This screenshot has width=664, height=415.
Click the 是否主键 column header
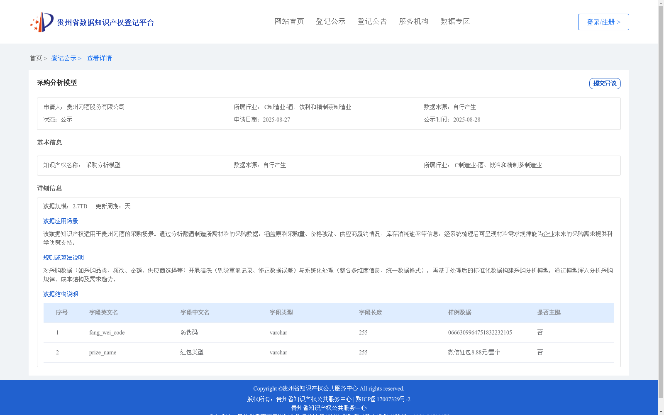click(549, 312)
